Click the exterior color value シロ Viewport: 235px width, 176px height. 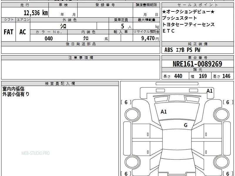[x=63, y=26]
